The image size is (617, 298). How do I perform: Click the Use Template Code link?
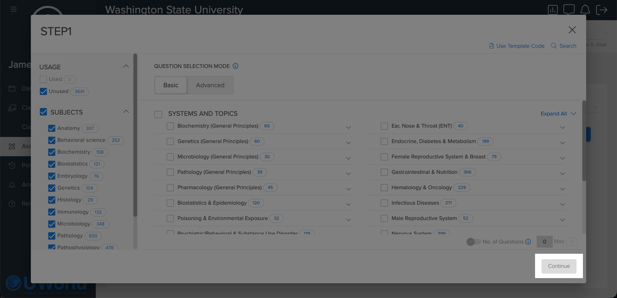point(517,46)
